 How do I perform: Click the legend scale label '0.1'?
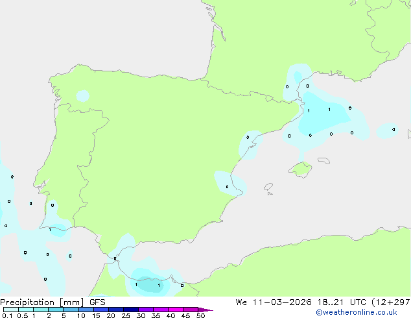[x=7, y=315]
